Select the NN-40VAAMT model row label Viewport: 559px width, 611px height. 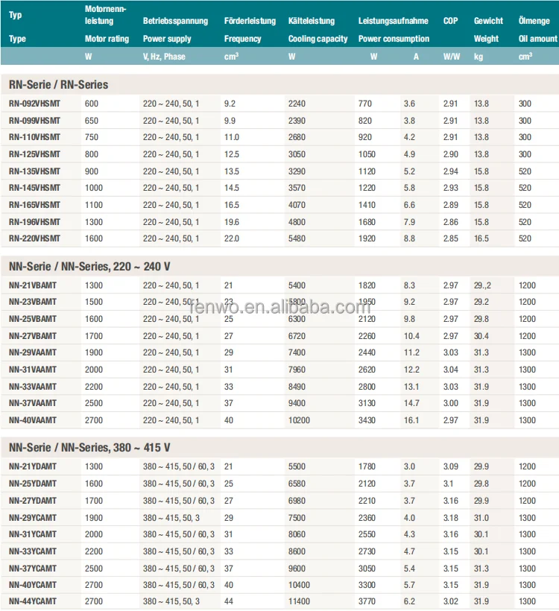[33, 420]
